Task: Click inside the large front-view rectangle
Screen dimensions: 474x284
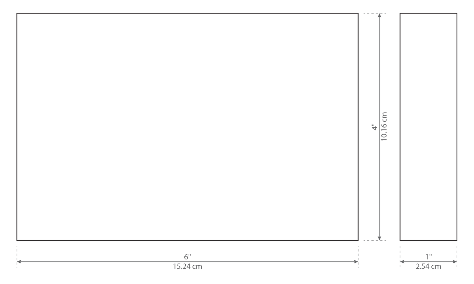Action: 187,127
